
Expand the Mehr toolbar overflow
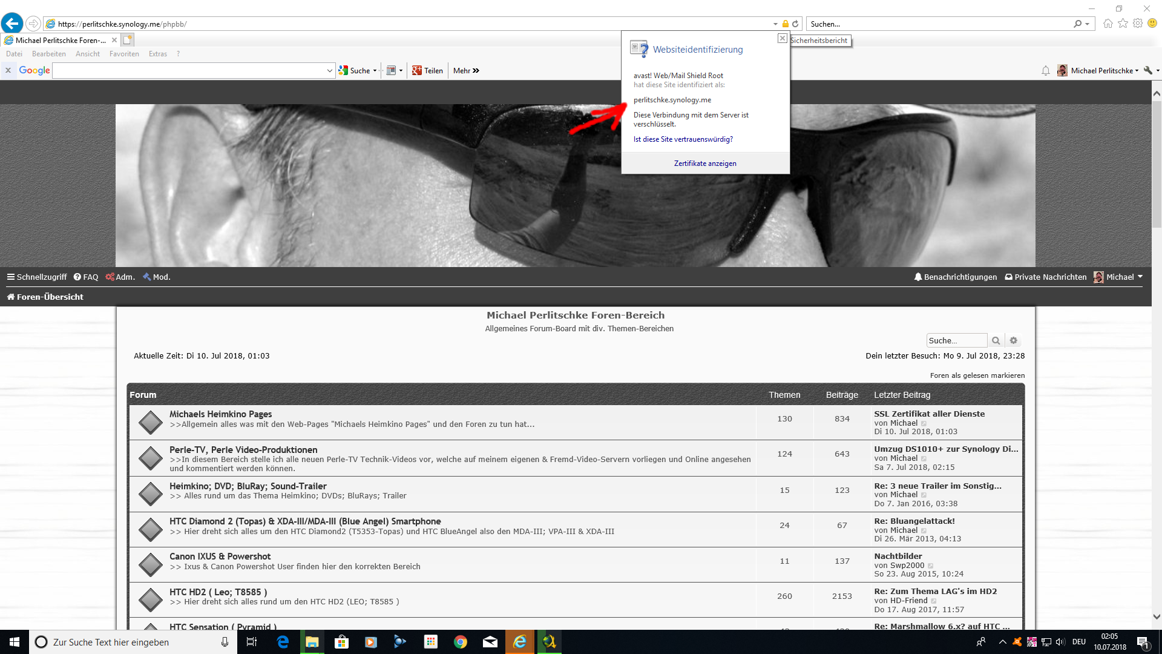[x=466, y=71]
